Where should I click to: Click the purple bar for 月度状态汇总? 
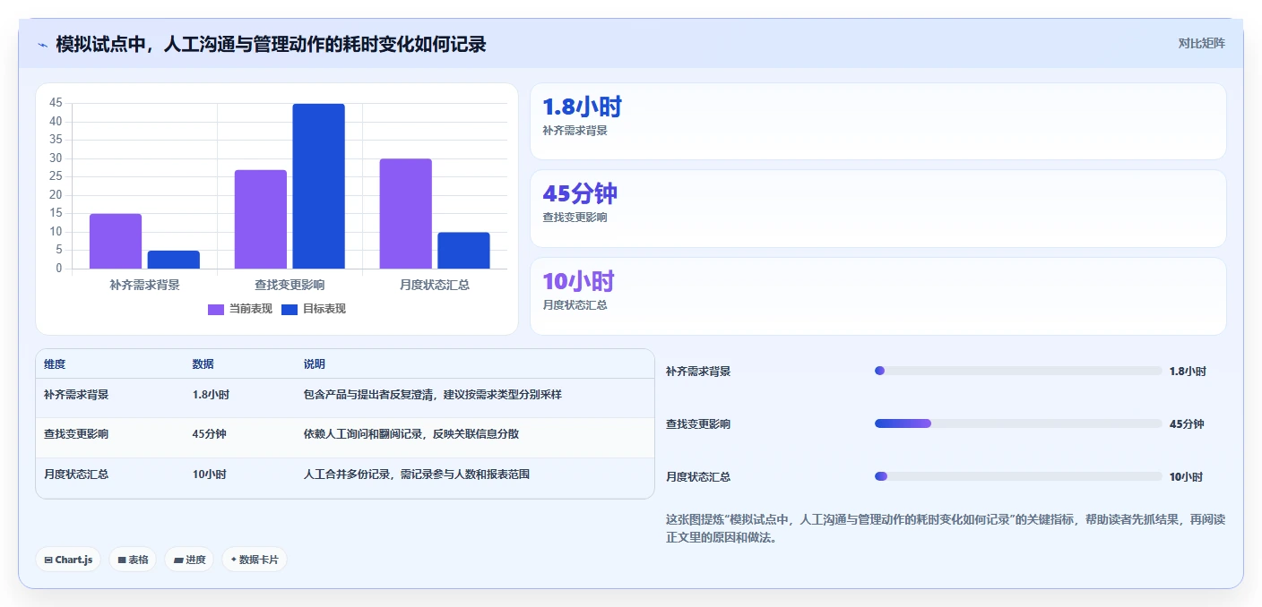406,214
